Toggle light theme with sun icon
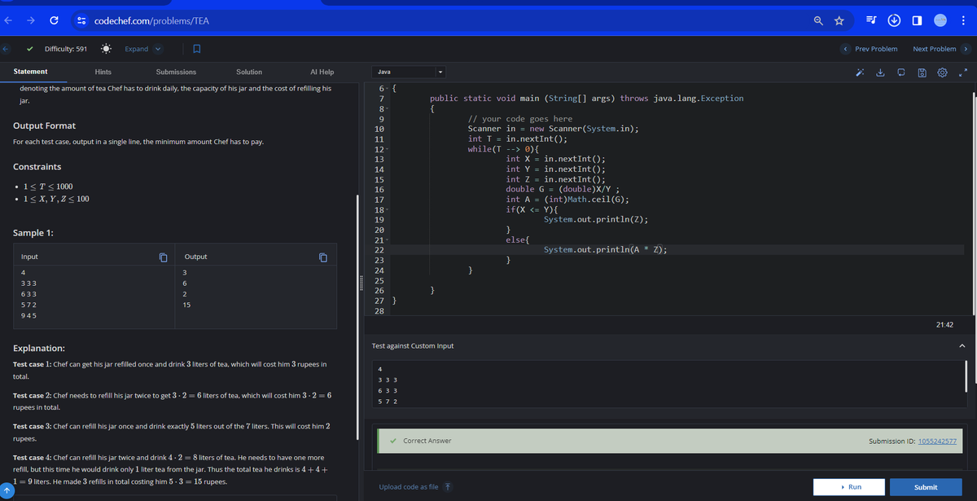Viewport: 977px width, 501px height. (106, 49)
